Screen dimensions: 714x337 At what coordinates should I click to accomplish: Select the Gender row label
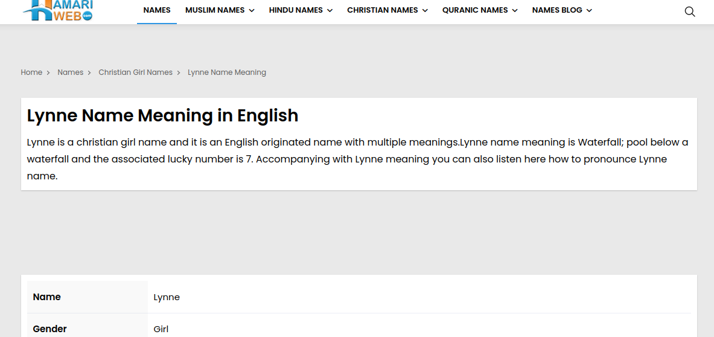pyautogui.click(x=50, y=329)
